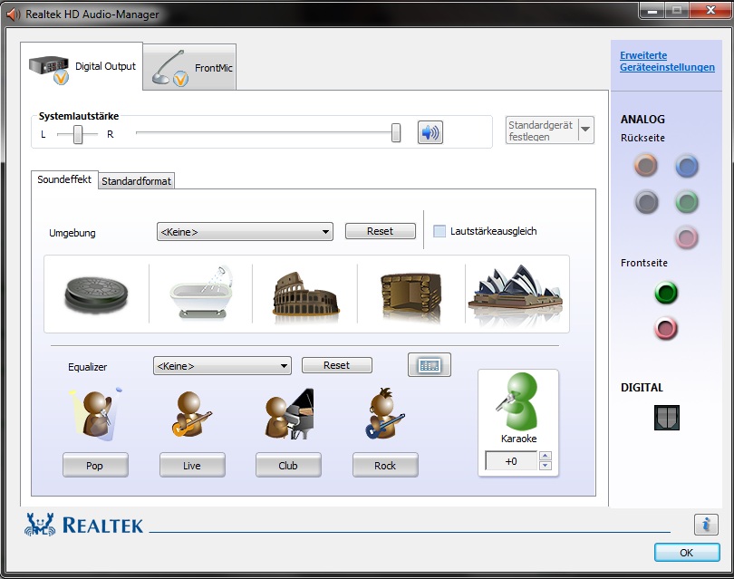
Task: Click the Pop singer equalizer figure
Action: [96, 414]
